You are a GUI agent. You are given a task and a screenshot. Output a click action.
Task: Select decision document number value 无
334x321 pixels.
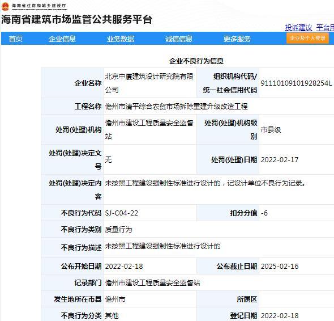pyautogui.click(x=108, y=159)
